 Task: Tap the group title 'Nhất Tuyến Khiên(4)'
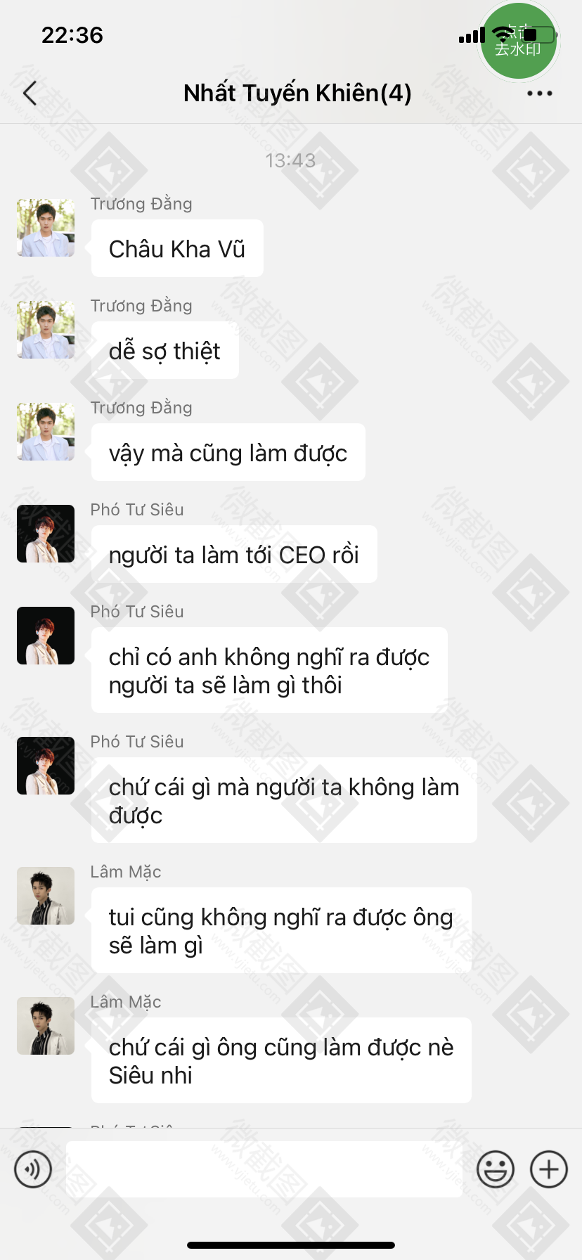coord(297,93)
